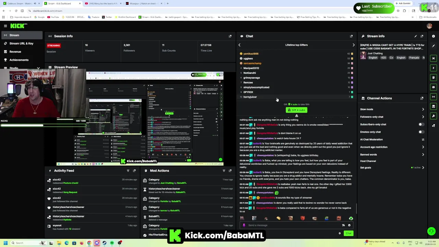Open the Activity Feed filter icon
439x247 pixels.
[128, 170]
